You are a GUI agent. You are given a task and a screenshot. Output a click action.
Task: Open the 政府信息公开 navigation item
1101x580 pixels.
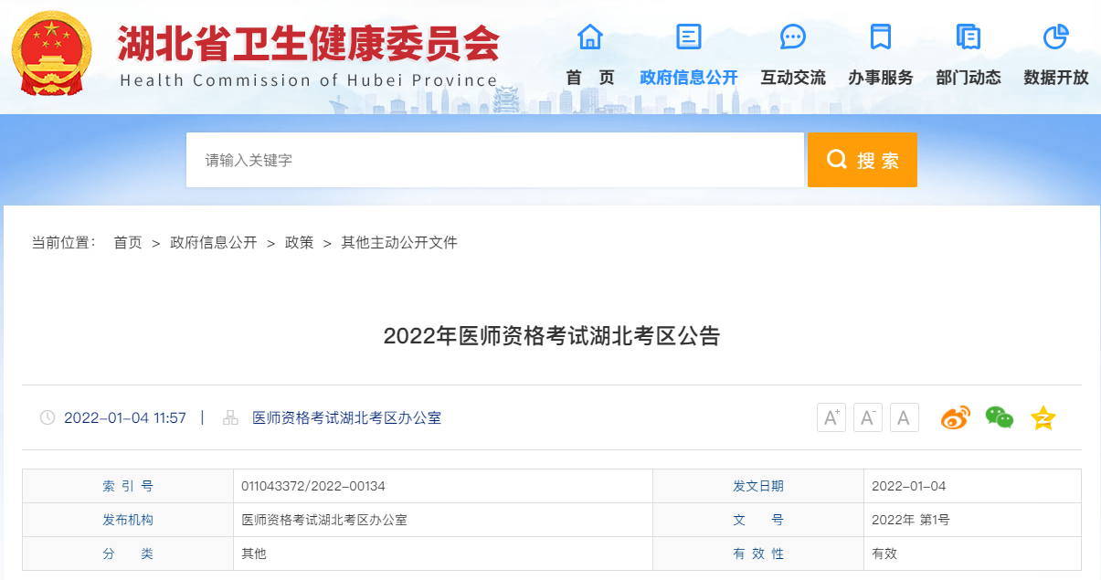click(689, 78)
